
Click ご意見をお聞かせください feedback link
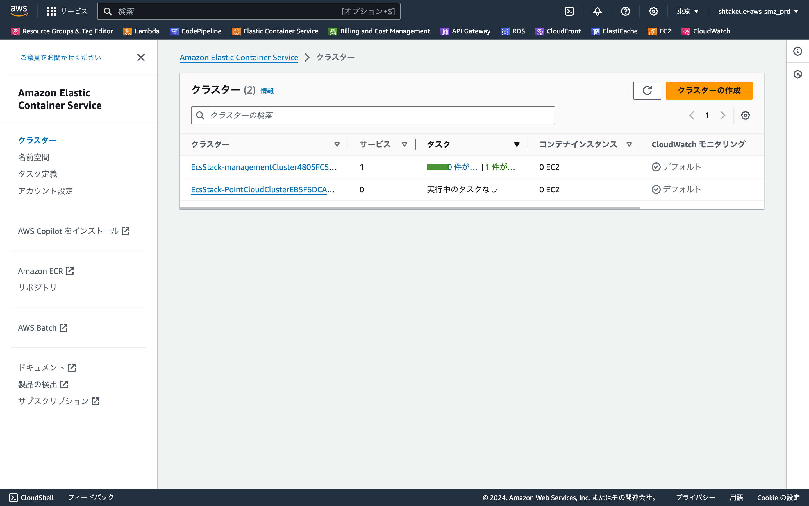[x=61, y=58]
